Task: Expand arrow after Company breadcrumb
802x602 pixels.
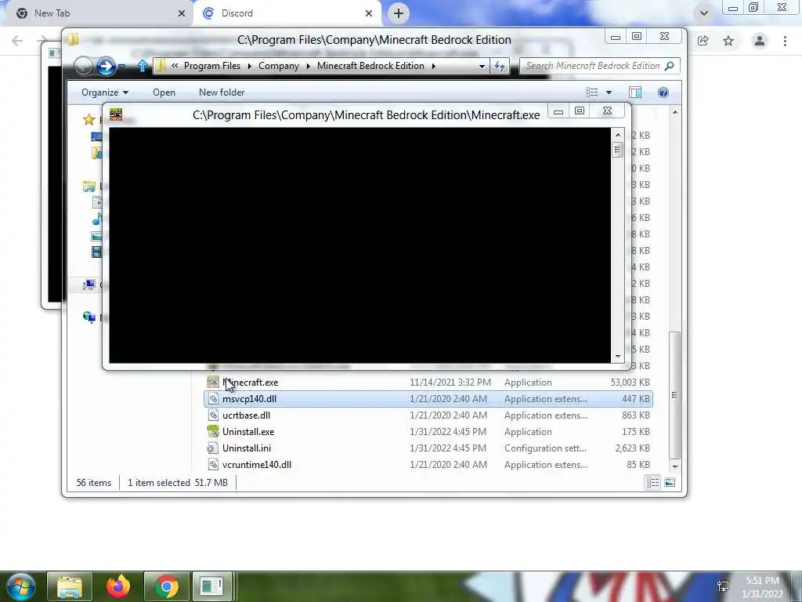Action: 309,66
